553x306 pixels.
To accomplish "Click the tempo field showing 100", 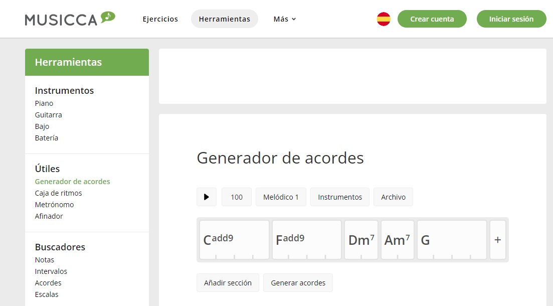I will tap(236, 197).
